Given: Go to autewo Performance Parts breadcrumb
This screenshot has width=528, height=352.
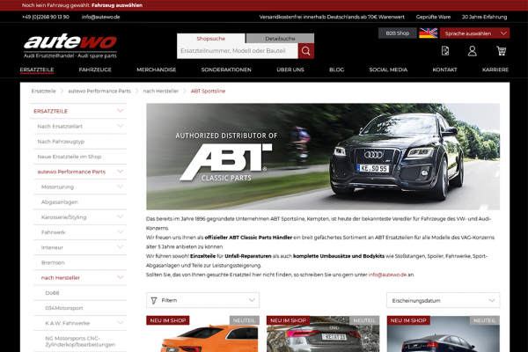Looking at the screenshot, I should (x=99, y=91).
